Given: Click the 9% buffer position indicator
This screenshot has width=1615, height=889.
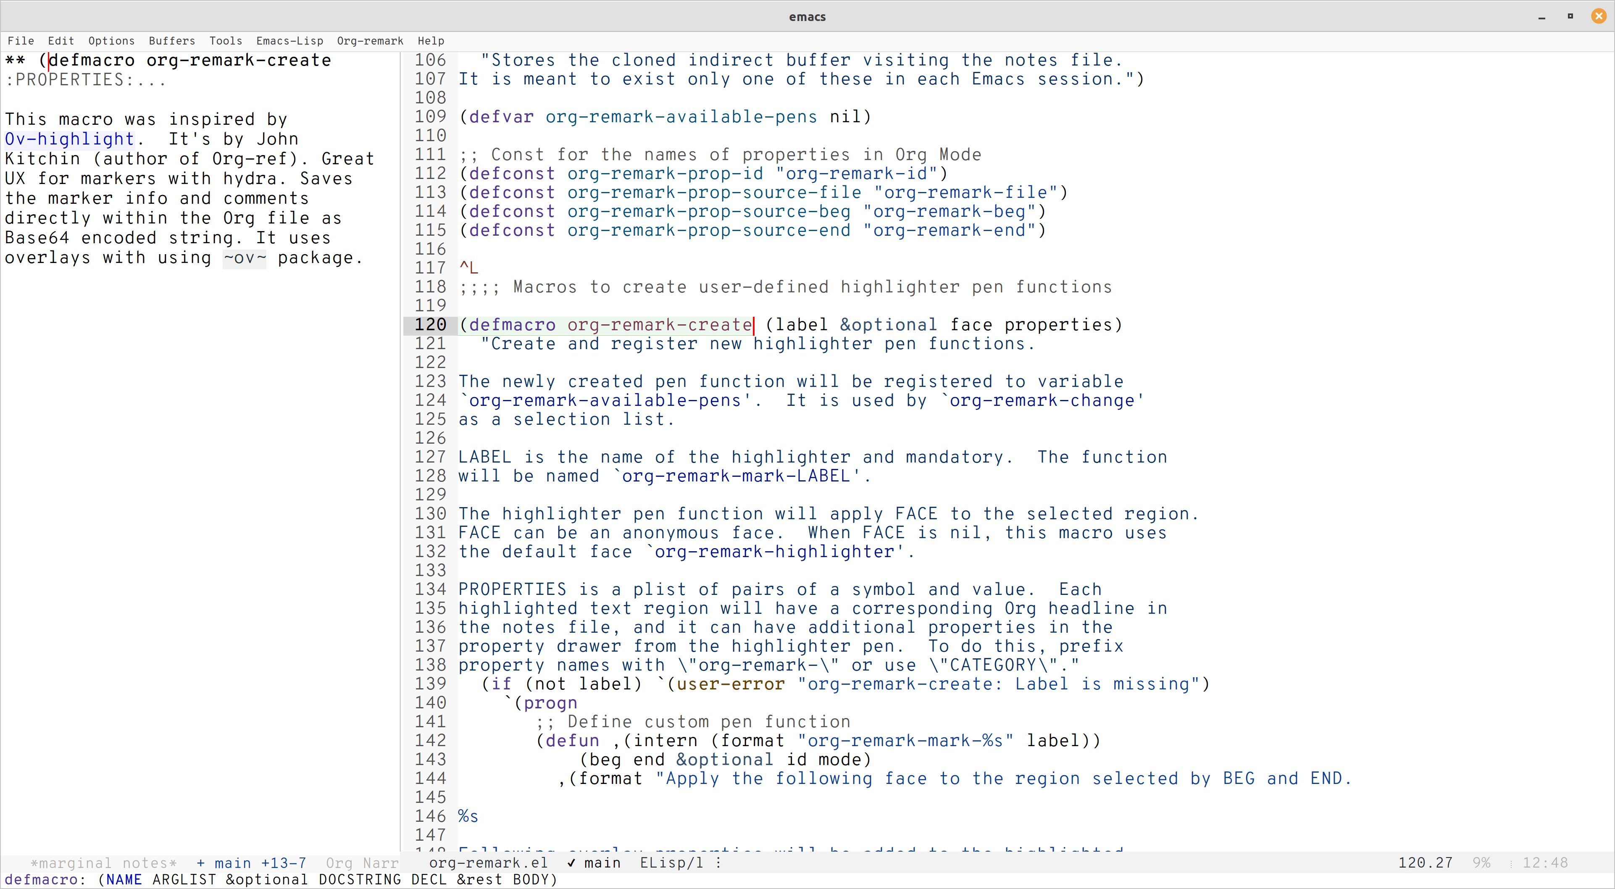Looking at the screenshot, I should pos(1481,863).
